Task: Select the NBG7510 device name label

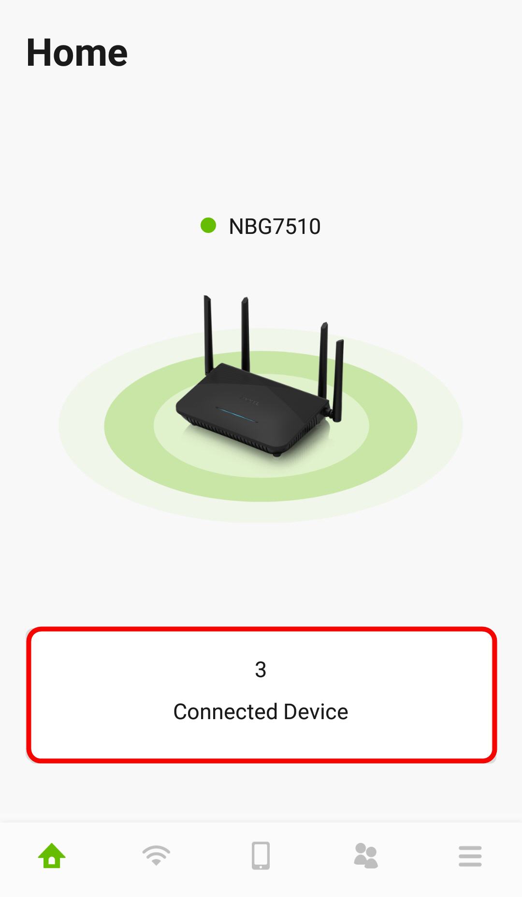Action: tap(275, 226)
